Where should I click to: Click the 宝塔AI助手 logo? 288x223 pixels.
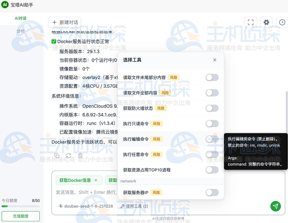(x=5, y=5)
